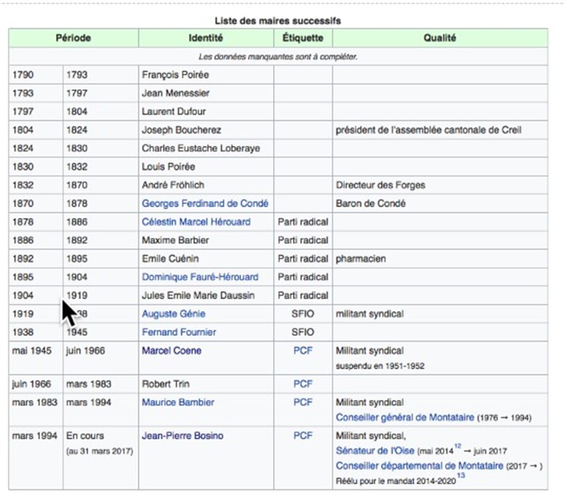Select the text 'Directeur des Forges'
565x502 pixels.
[380, 185]
